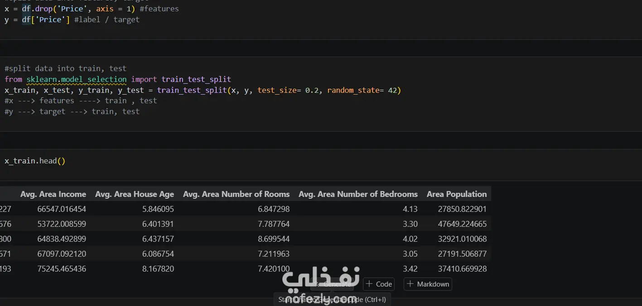Image resolution: width=642 pixels, height=306 pixels.
Task: Select the income value 75245.465436
Action: point(62,269)
